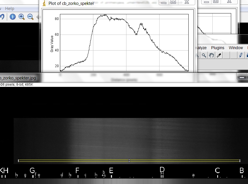The image size is (248, 184).
Task: Click the right handle of yellow selection
Action: tap(240, 161)
